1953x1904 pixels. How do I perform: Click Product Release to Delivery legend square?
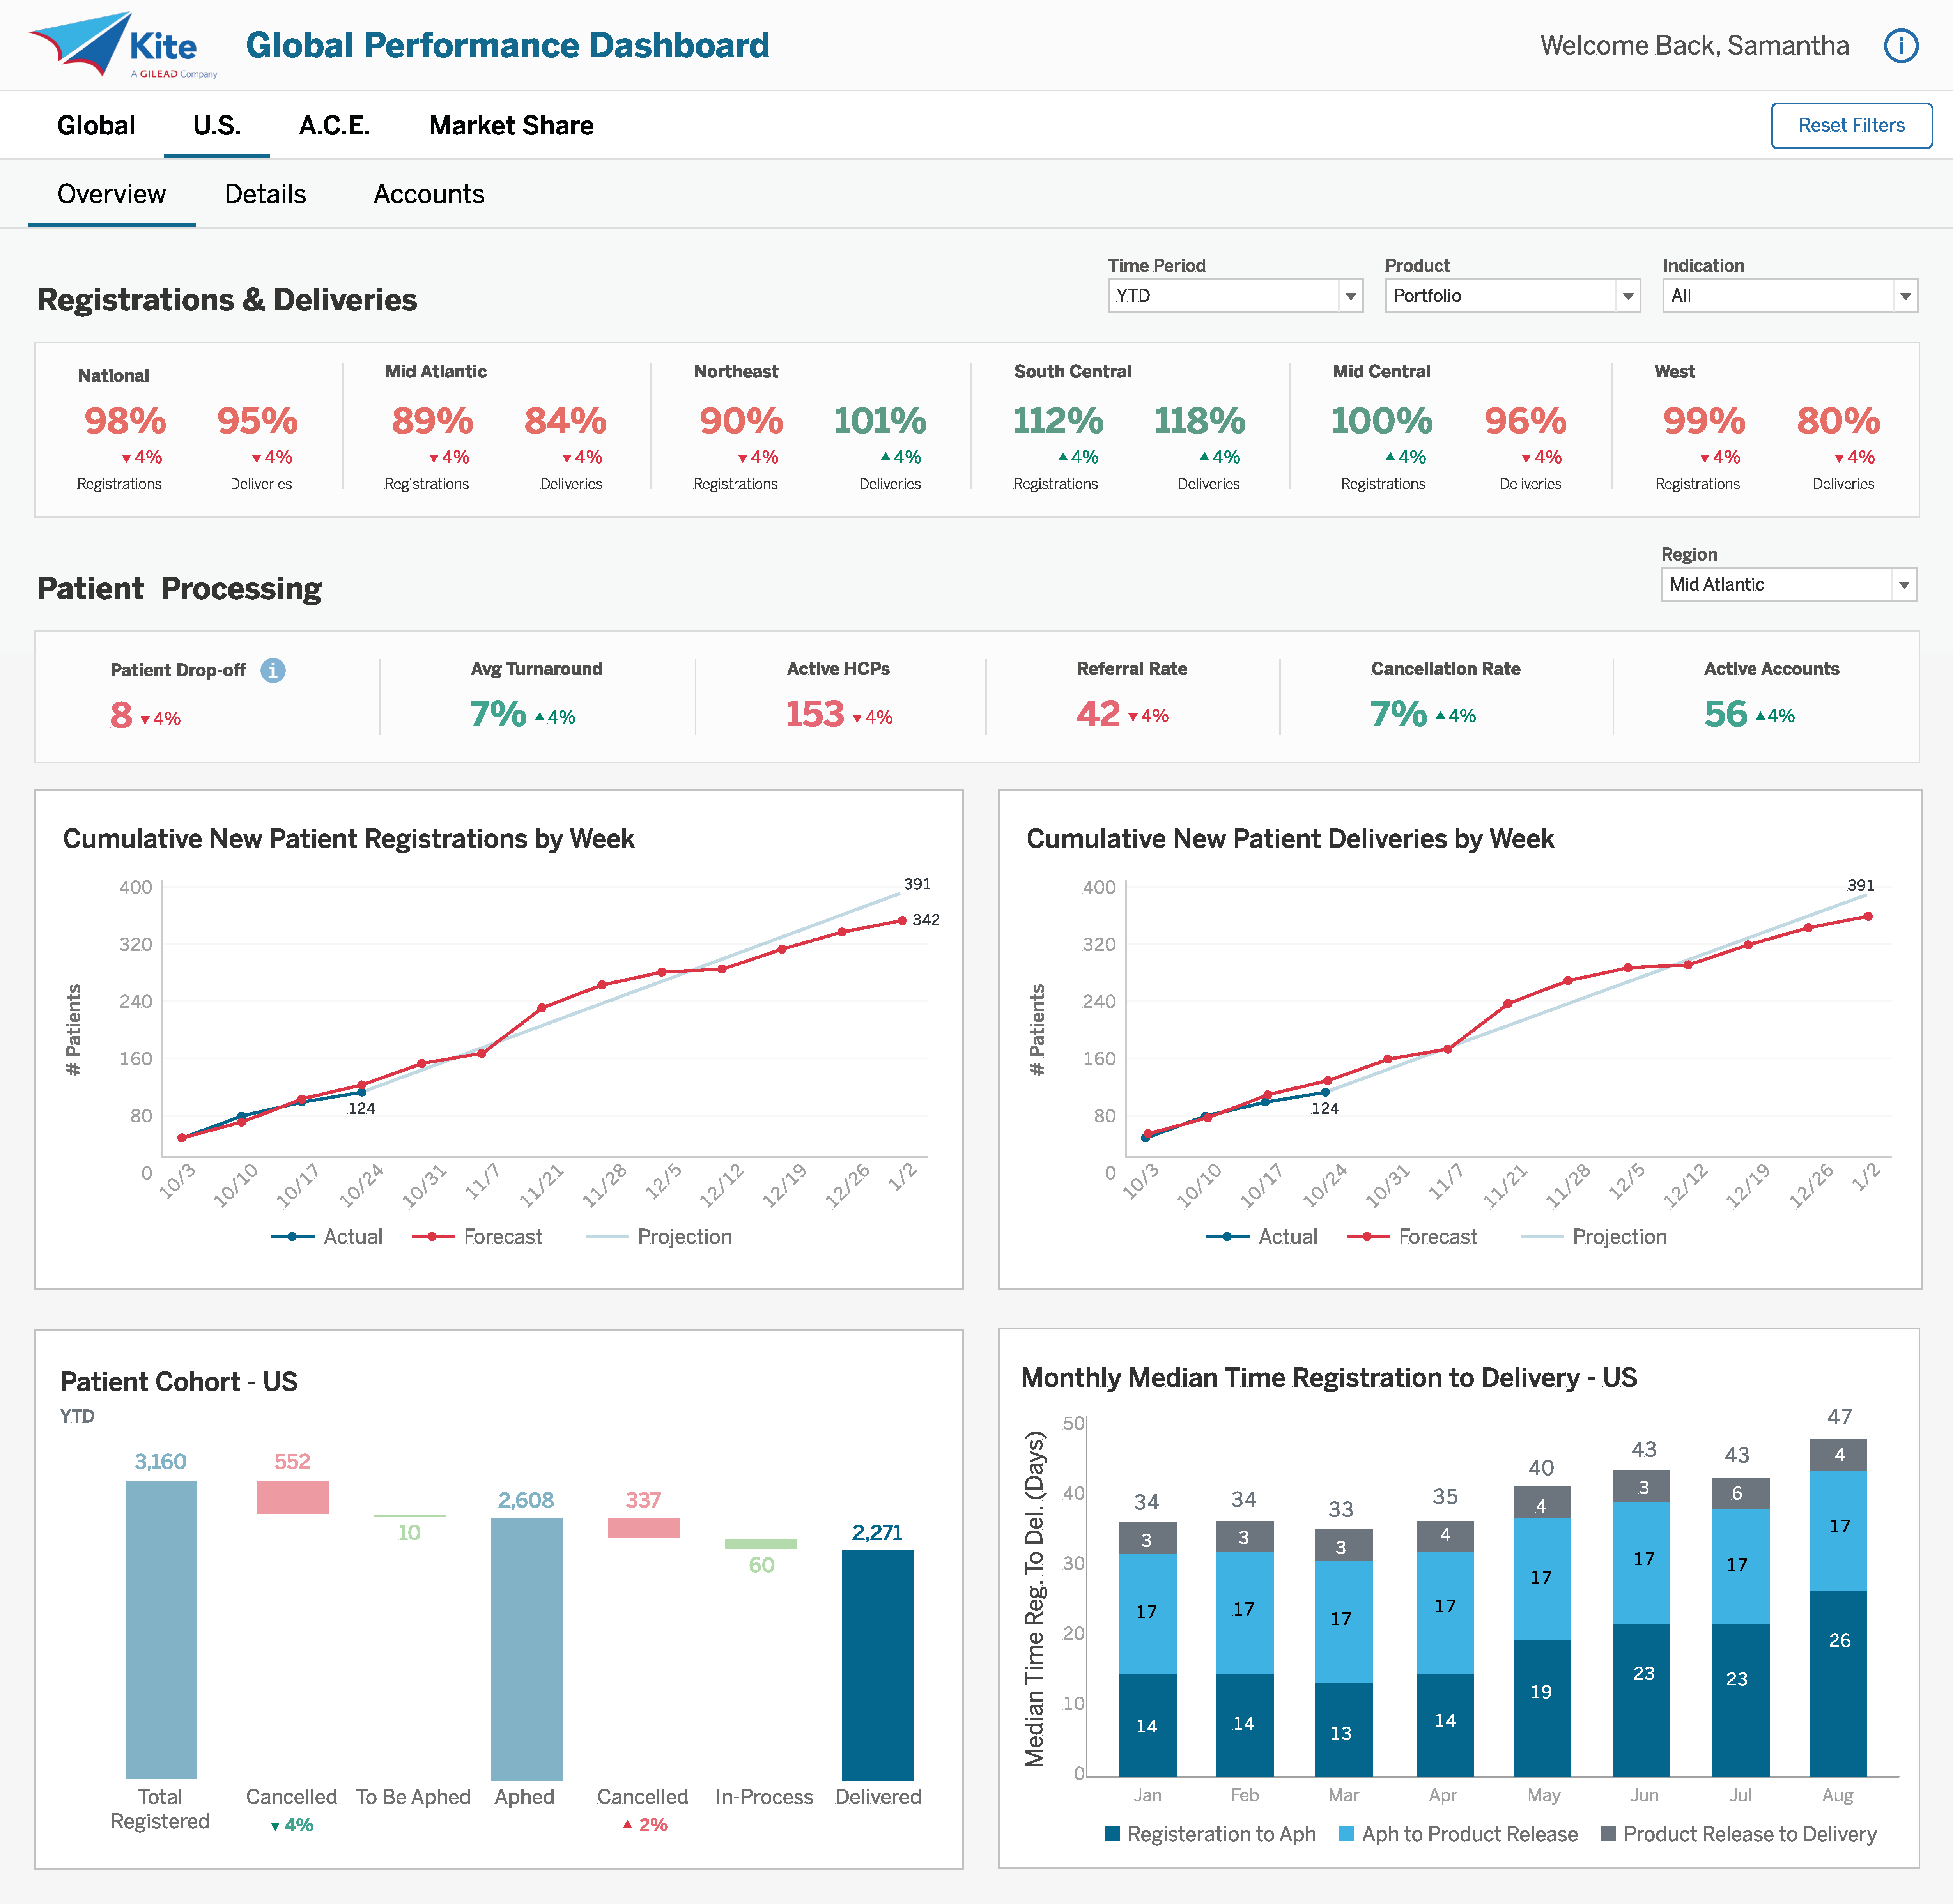1608,1834
